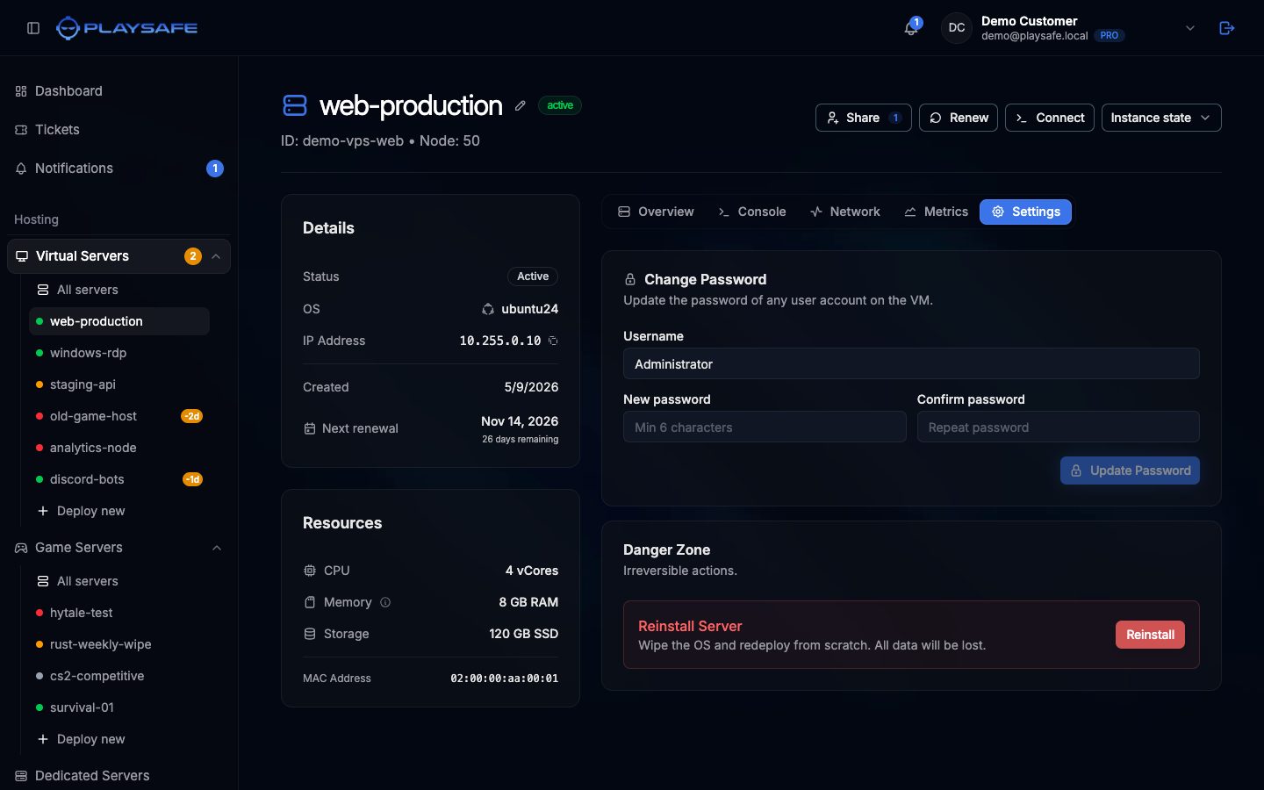Click the Update Password button
1264x790 pixels.
(1130, 470)
